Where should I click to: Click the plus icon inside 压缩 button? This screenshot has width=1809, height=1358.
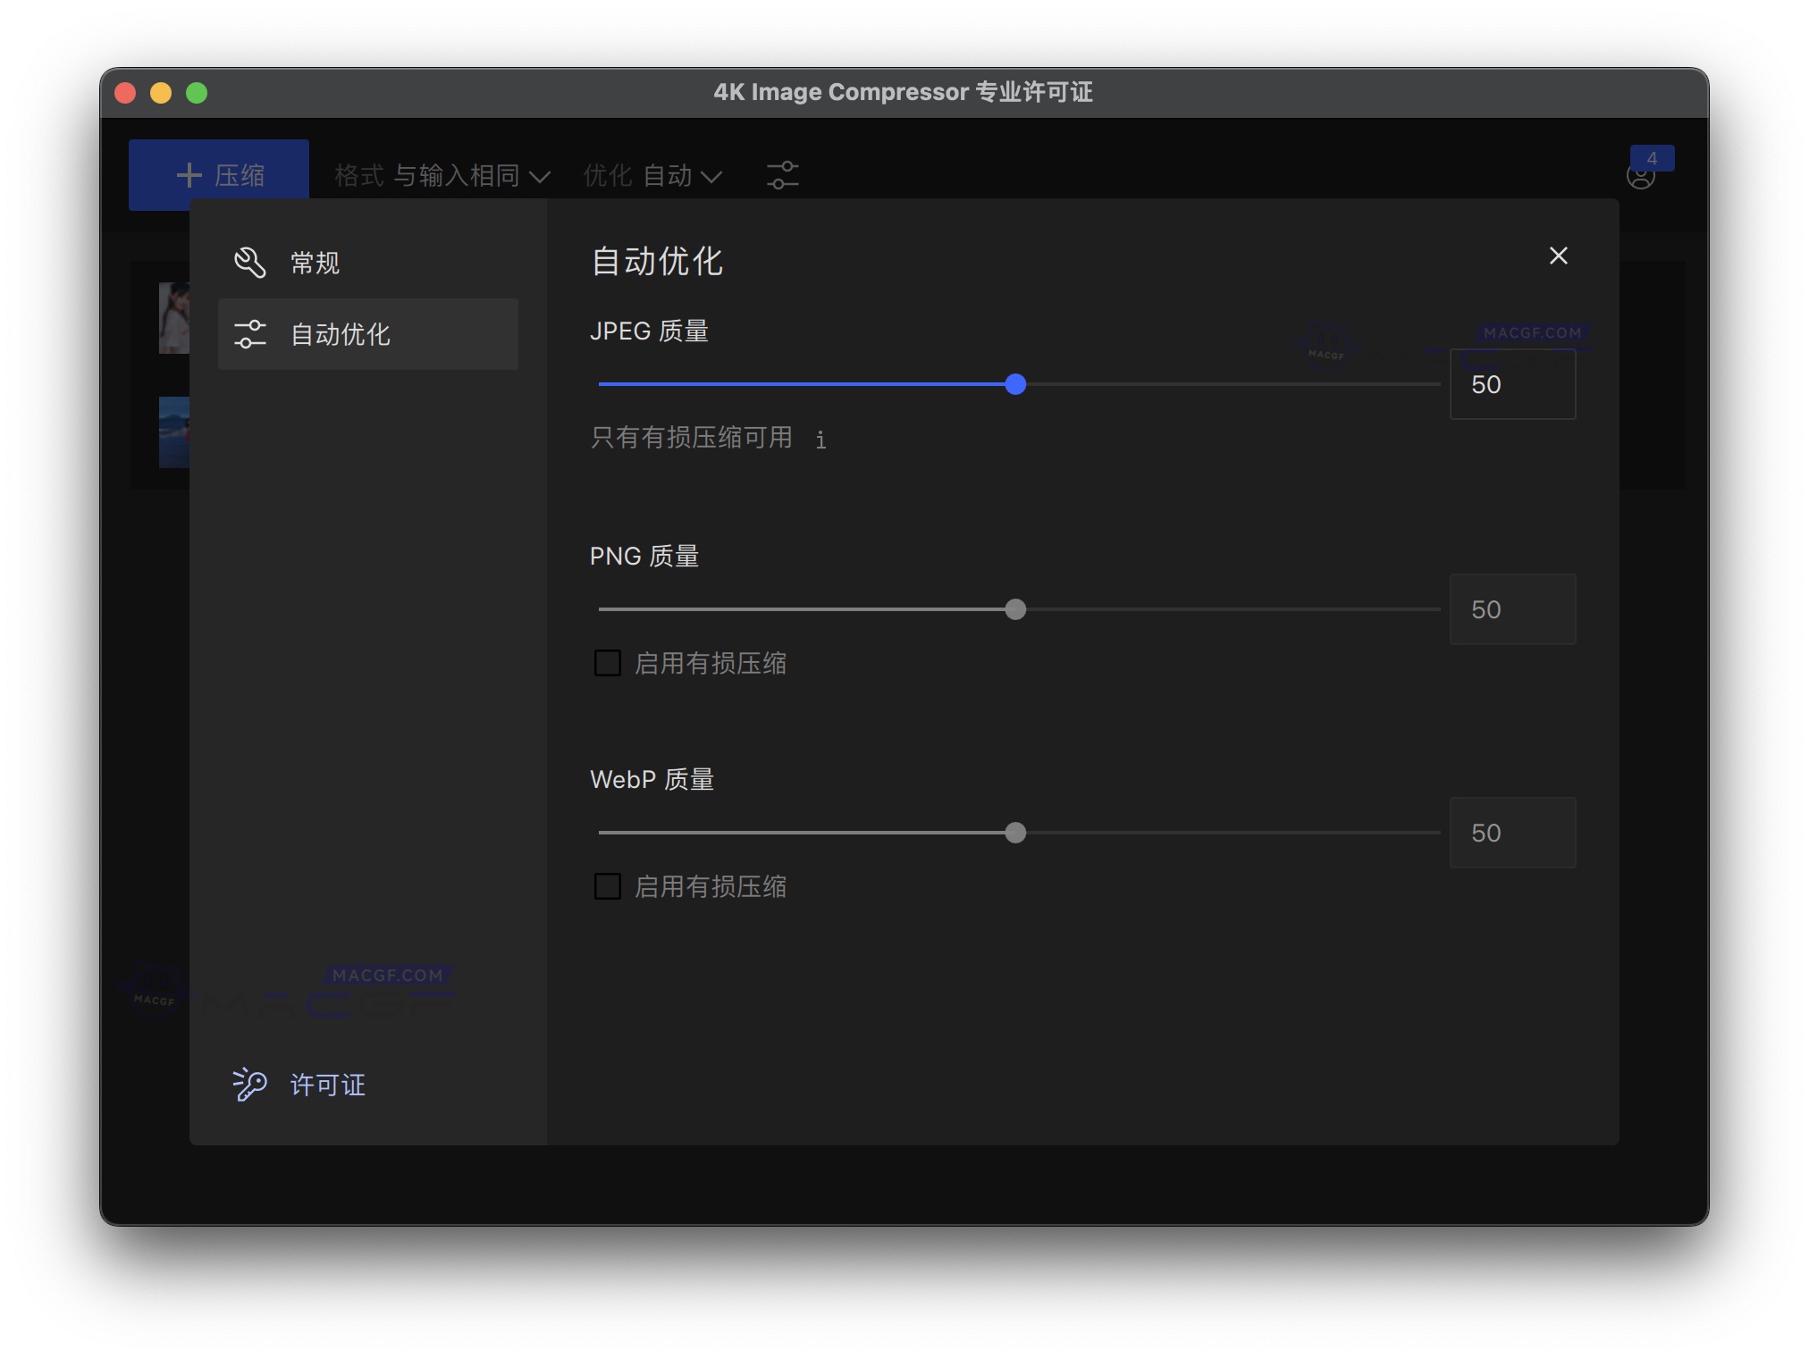189,173
